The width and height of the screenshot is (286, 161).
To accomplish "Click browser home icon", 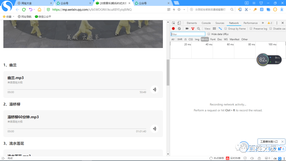I will [39, 10].
